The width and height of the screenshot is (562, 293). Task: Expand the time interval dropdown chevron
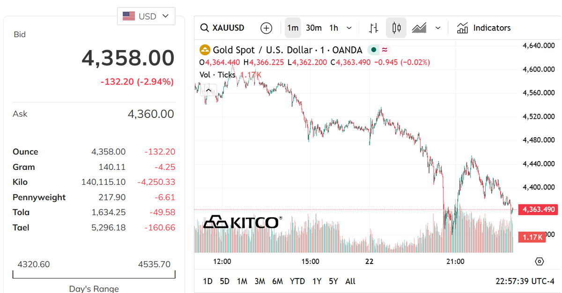click(349, 28)
